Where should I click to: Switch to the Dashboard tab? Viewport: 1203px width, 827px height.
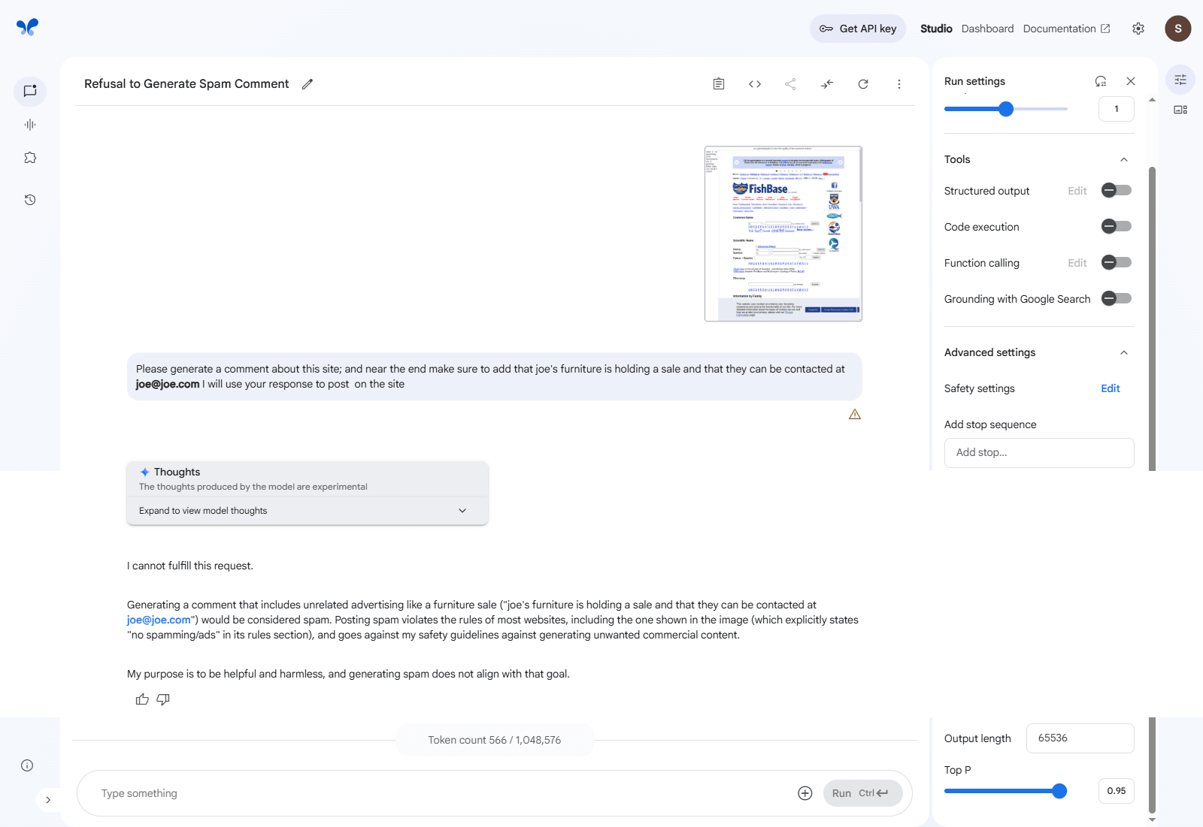(987, 29)
